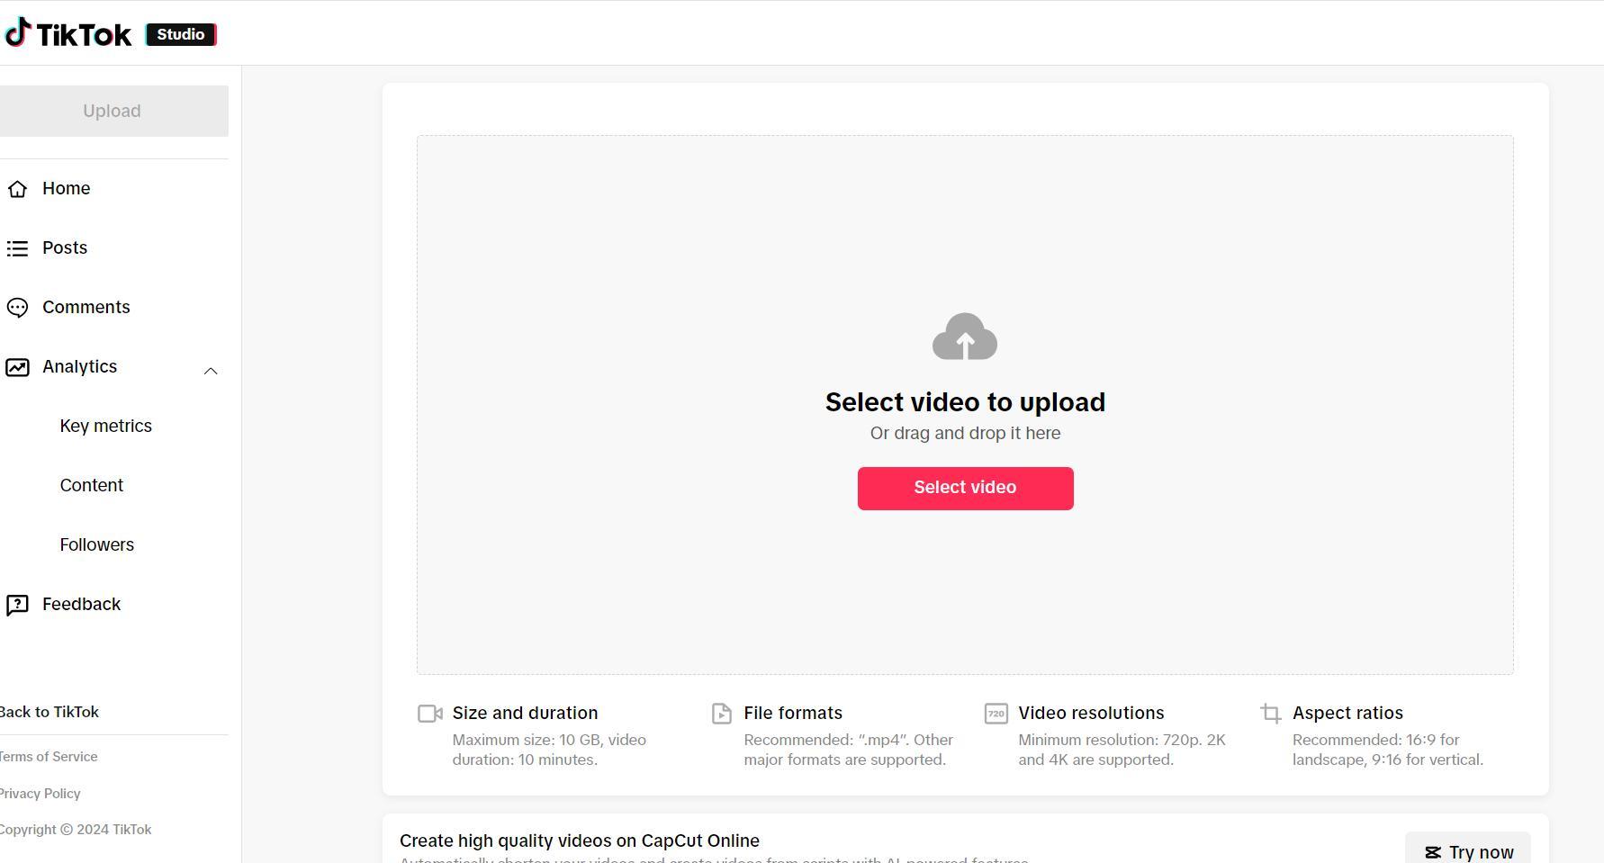Screen dimensions: 1604x863
Task: Click the 'File formats' heading
Action: pyautogui.click(x=793, y=713)
